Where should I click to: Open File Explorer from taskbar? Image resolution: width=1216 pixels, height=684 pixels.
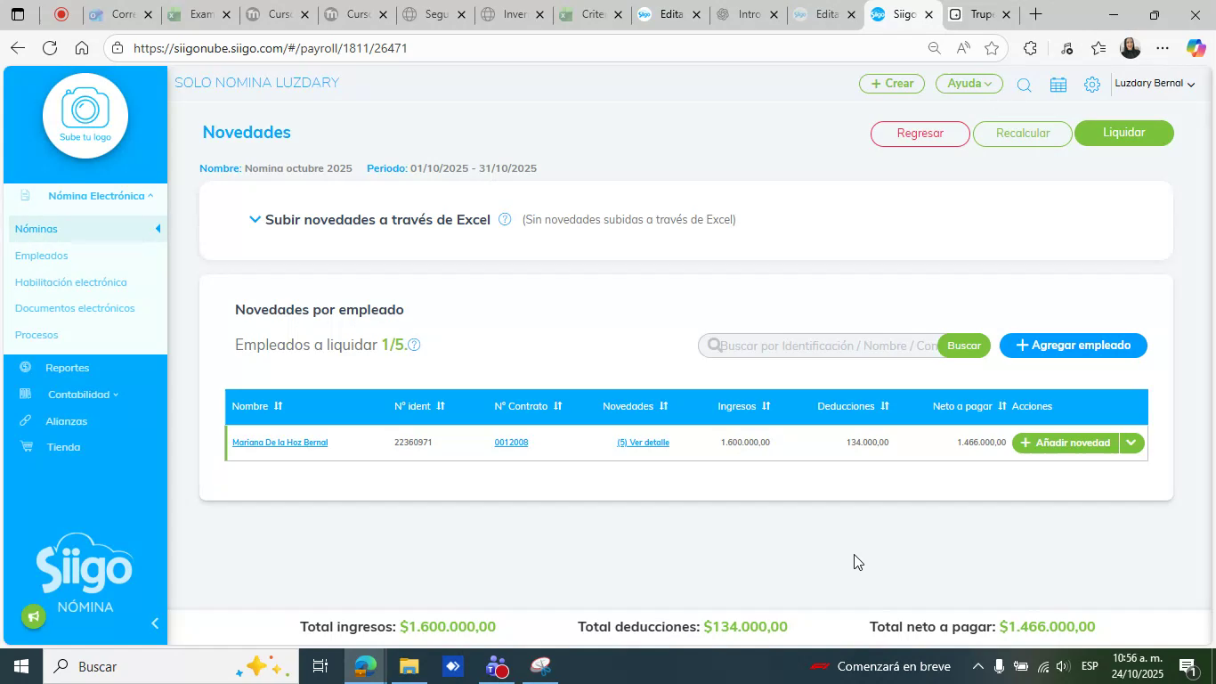[409, 666]
